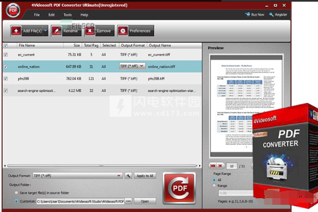Screen dimensions: 318x212
Task: Click the Apply to All button
Action: click(x=145, y=176)
